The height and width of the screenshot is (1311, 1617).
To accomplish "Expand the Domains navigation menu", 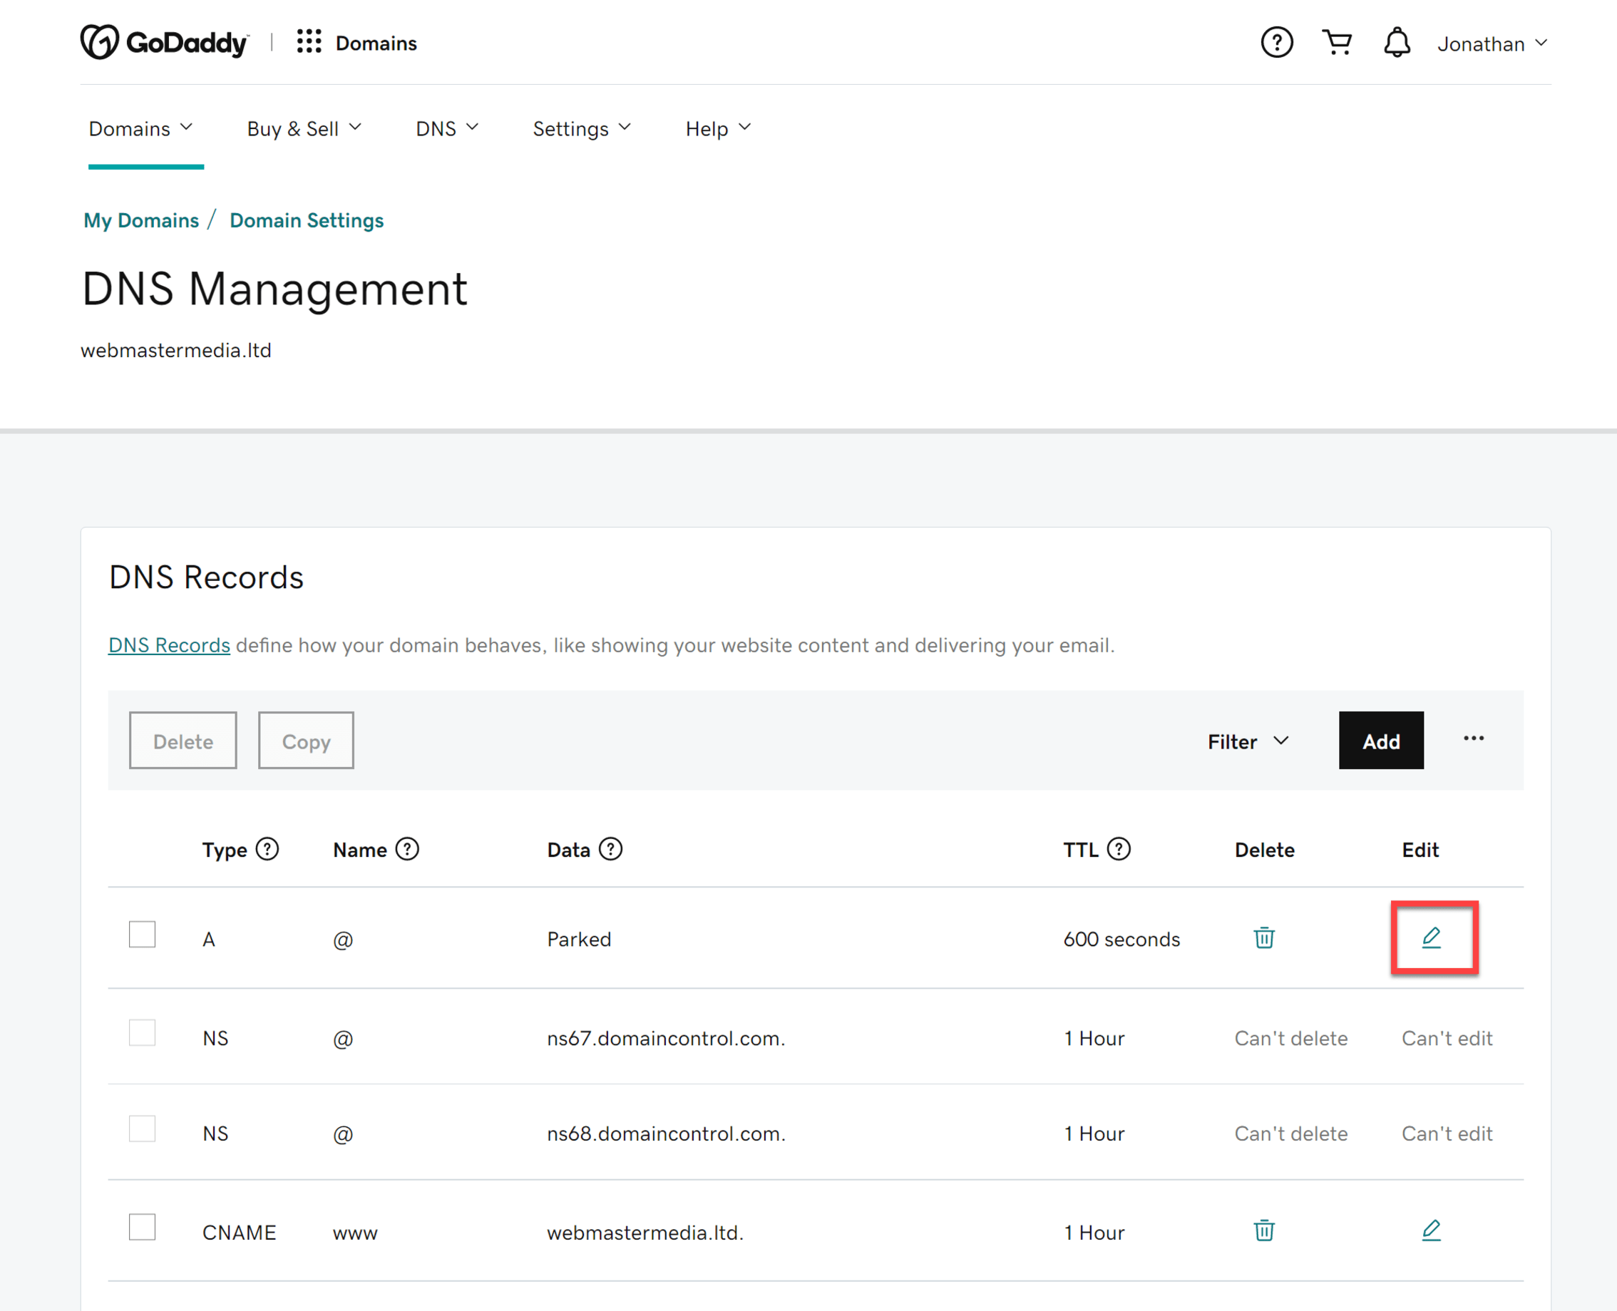I will coord(141,128).
